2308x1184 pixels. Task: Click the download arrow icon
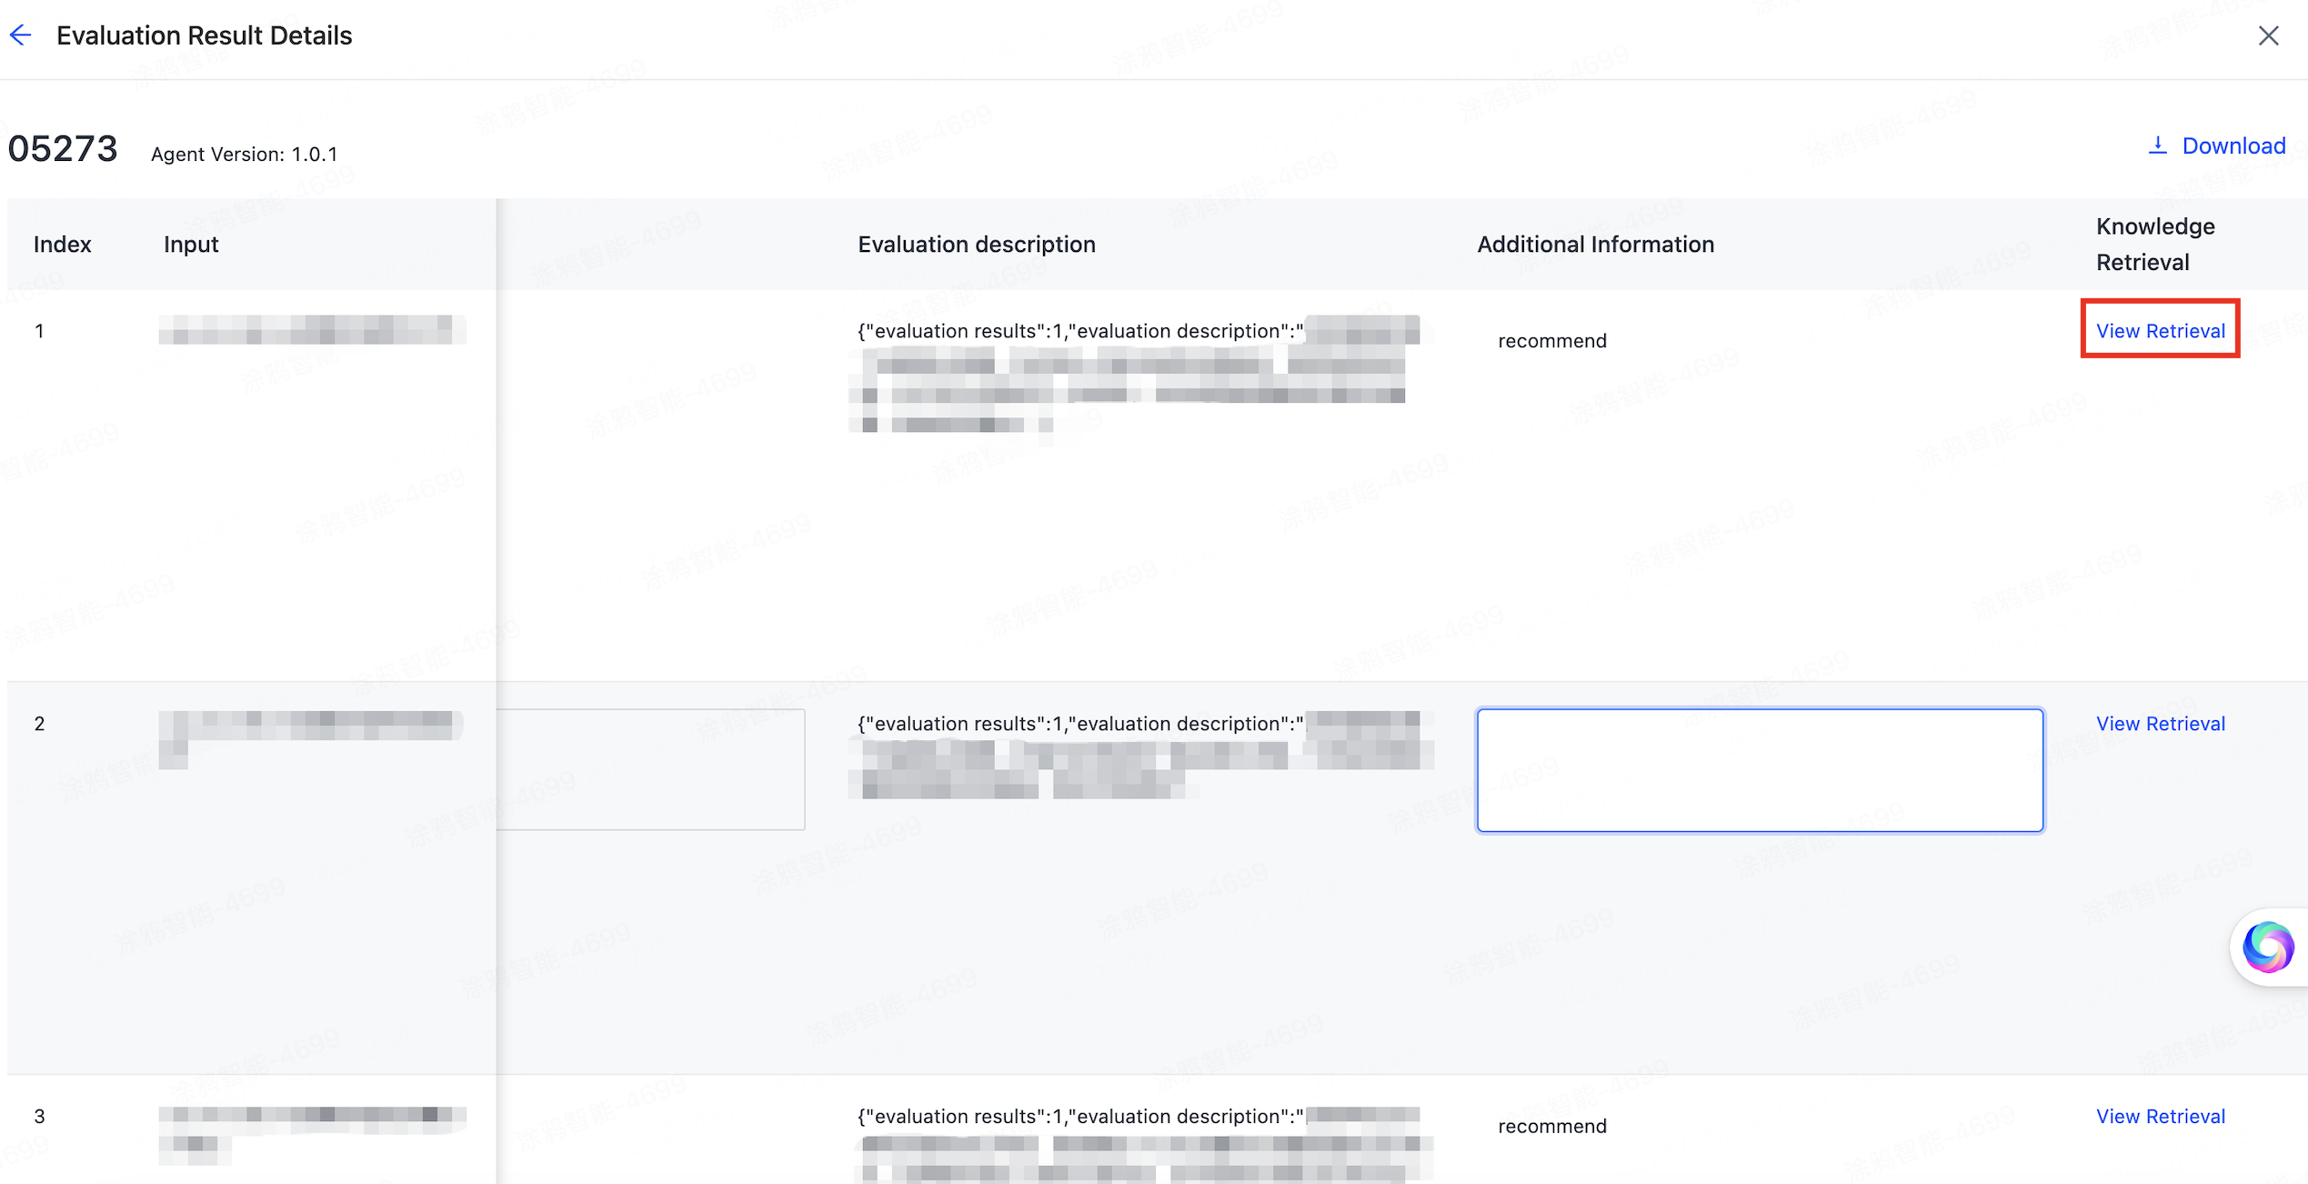pyautogui.click(x=2157, y=145)
